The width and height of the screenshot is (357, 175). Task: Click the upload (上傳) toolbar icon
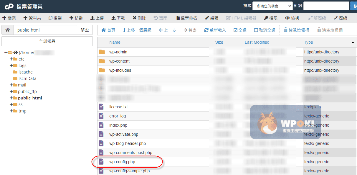tap(92, 18)
